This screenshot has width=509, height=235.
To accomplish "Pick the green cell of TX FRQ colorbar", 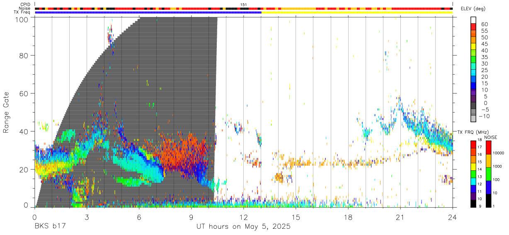I will 474,174.
